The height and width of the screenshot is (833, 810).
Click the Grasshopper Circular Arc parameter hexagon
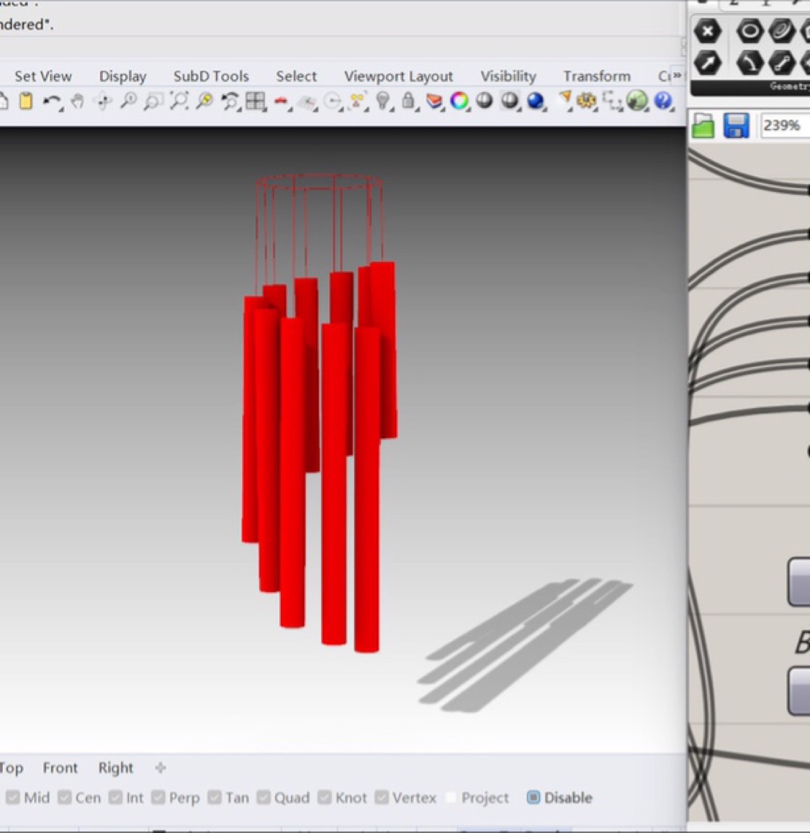(750, 63)
